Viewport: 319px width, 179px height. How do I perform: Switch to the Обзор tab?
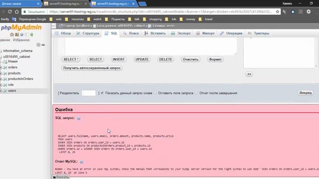point(63,33)
